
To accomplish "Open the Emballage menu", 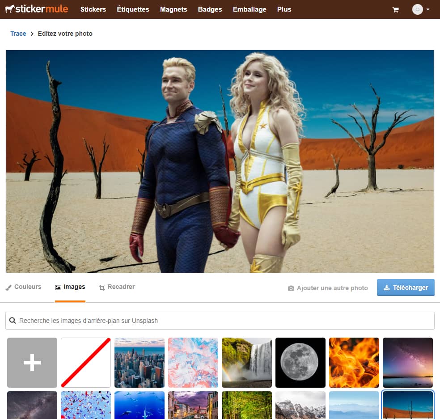I will point(250,9).
